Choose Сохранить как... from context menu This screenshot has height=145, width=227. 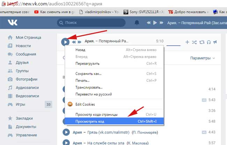click(88, 74)
